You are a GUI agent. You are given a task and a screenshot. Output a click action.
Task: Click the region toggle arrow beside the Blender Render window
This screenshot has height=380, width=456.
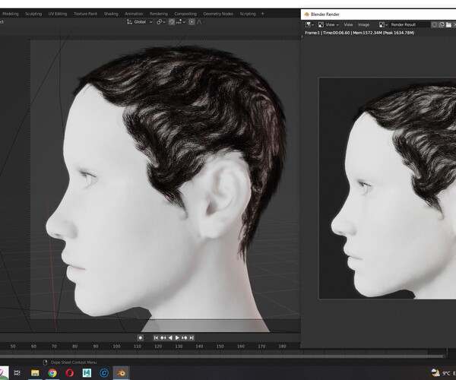click(x=302, y=36)
